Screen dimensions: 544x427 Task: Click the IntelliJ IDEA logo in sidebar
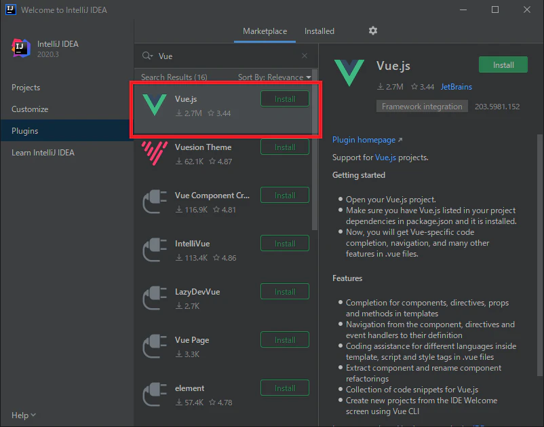click(x=21, y=48)
